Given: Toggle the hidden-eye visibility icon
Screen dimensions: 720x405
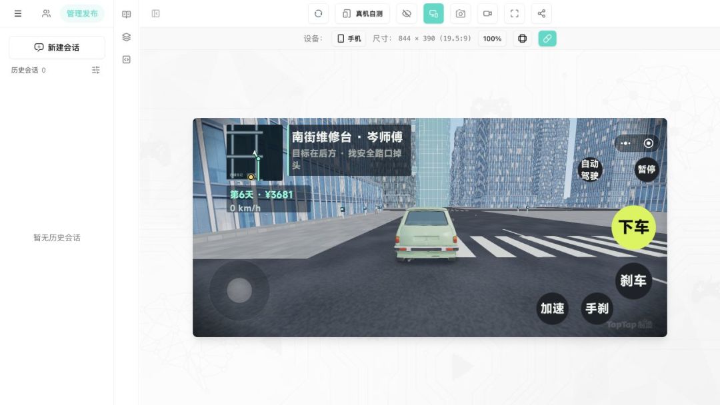Looking at the screenshot, I should point(407,13).
